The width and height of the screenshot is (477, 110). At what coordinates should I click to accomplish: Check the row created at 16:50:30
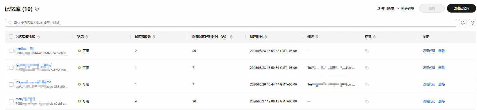(x=11, y=68)
